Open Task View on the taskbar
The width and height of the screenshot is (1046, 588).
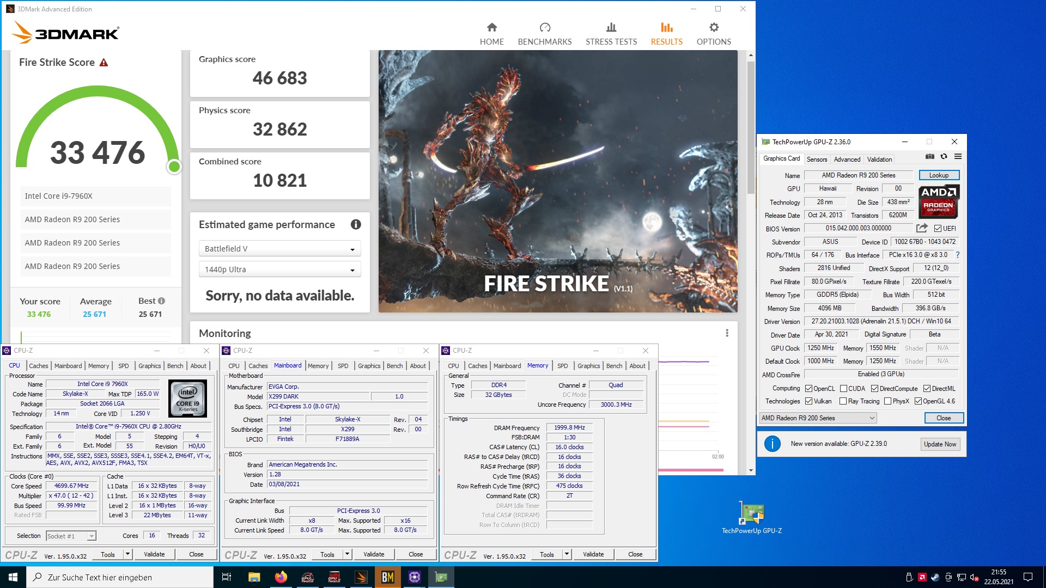coord(227,577)
